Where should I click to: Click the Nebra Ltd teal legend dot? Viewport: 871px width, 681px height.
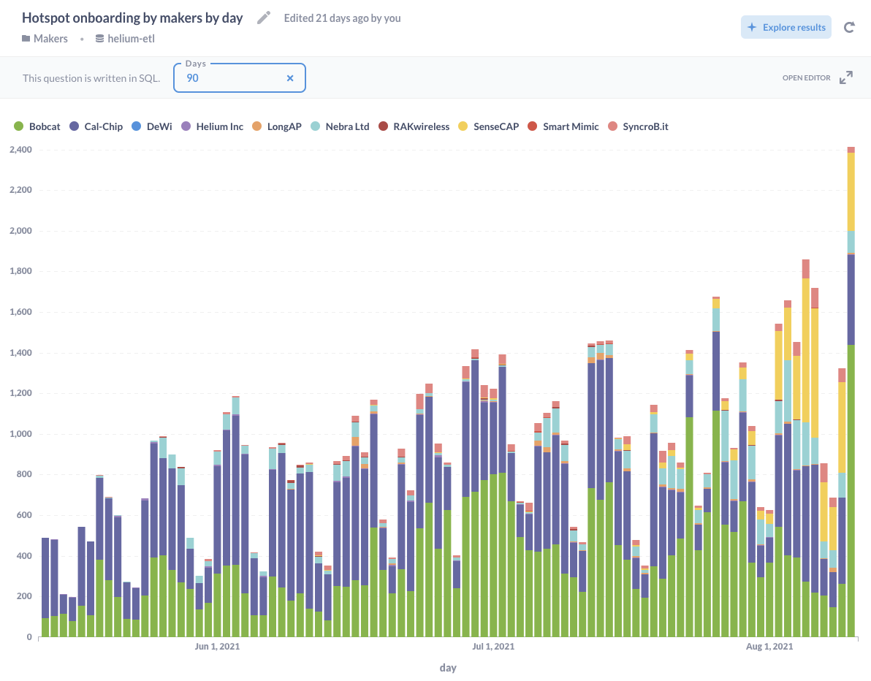click(315, 126)
